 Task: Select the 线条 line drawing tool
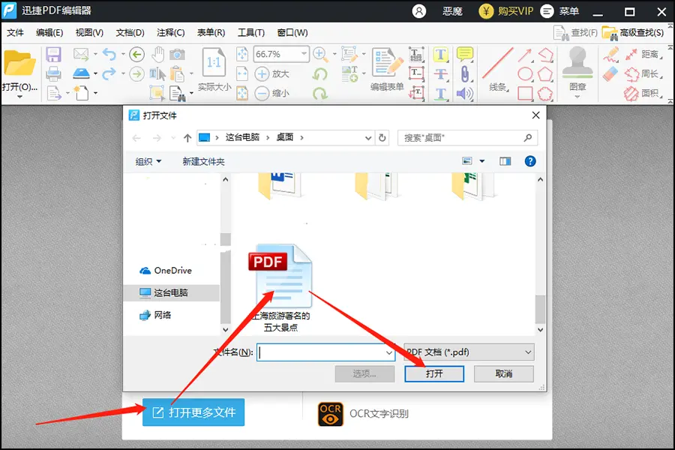[x=498, y=70]
